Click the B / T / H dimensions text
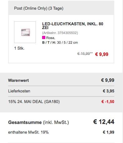The image size is (123, 143). click(60, 42)
